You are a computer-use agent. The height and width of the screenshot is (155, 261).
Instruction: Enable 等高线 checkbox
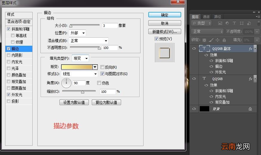[x=13, y=35]
